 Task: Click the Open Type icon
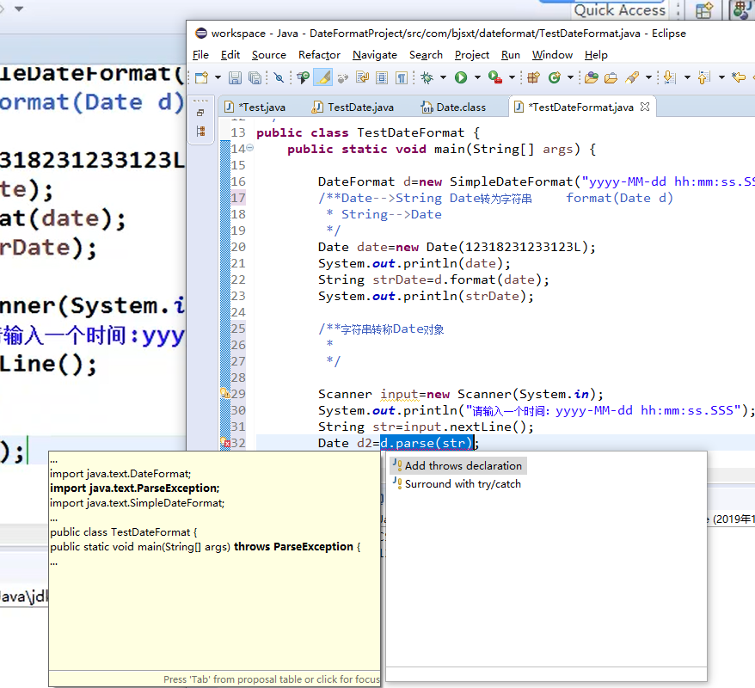[592, 77]
